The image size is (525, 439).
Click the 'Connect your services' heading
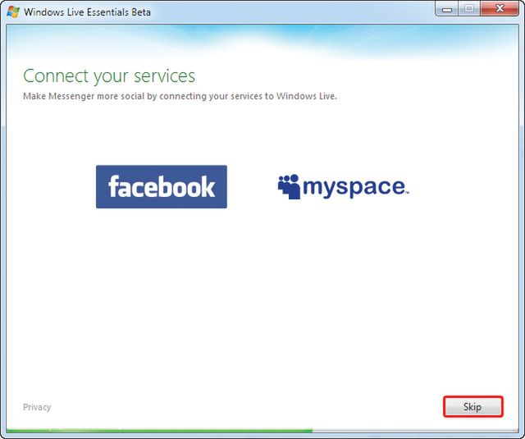coord(109,76)
